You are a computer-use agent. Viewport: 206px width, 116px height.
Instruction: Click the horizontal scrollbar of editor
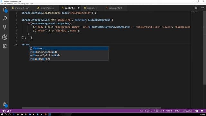91,108
